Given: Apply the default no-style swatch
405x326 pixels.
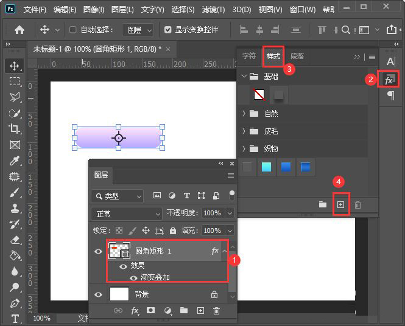Looking at the screenshot, I should tap(259, 95).
